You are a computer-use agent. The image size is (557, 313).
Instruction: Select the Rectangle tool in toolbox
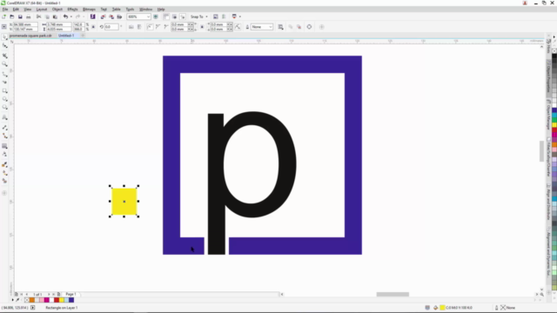point(4,90)
